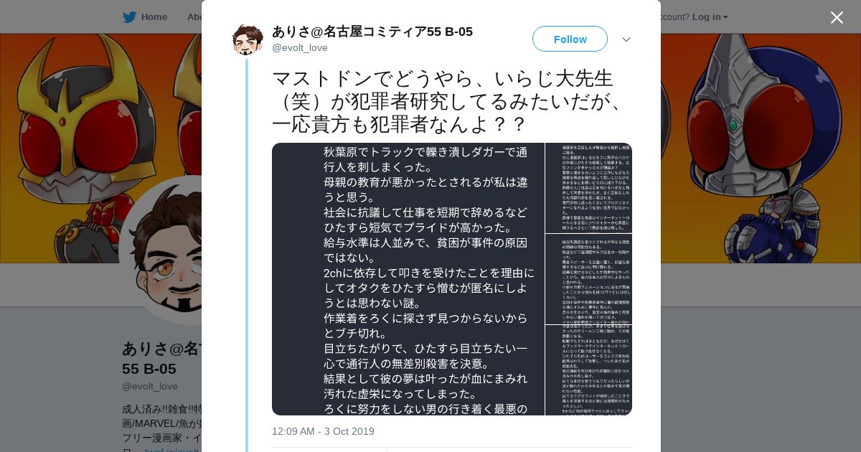Open the middle right tweet image
This screenshot has height=452, width=861.
point(588,279)
